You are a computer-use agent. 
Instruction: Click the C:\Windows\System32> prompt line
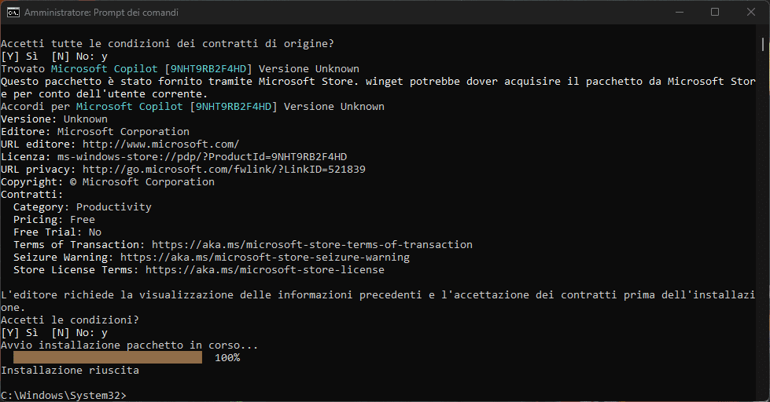coord(63,395)
